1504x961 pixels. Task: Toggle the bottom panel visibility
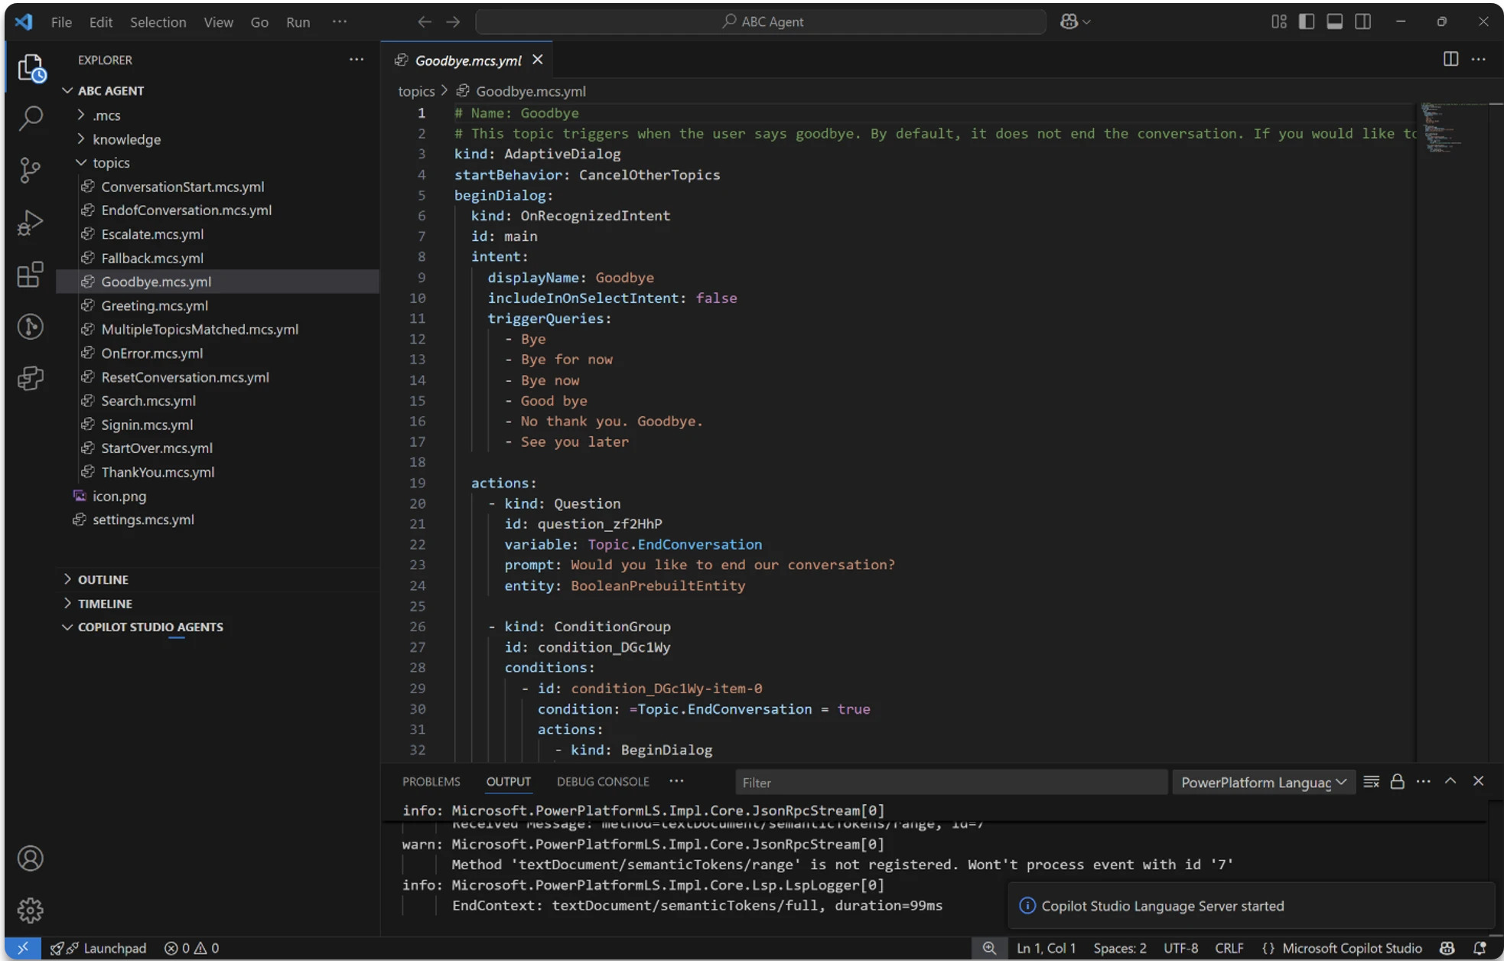coord(1335,21)
